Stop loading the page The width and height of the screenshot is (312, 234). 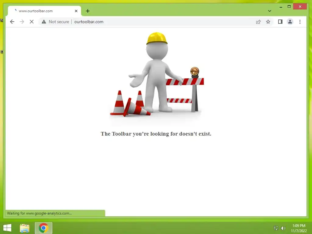(32, 22)
